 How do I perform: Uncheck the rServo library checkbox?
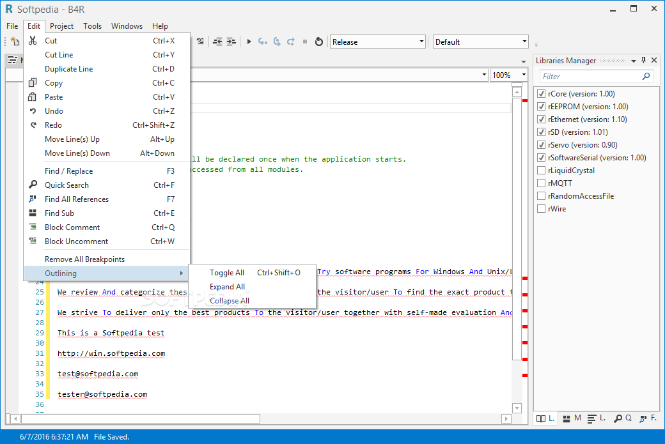(x=541, y=144)
